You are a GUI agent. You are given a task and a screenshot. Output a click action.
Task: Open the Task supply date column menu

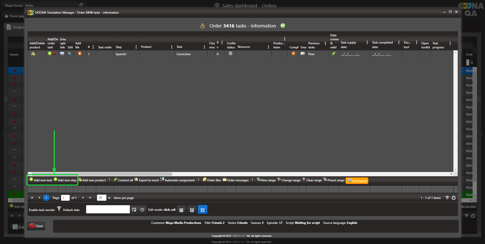tap(367, 43)
